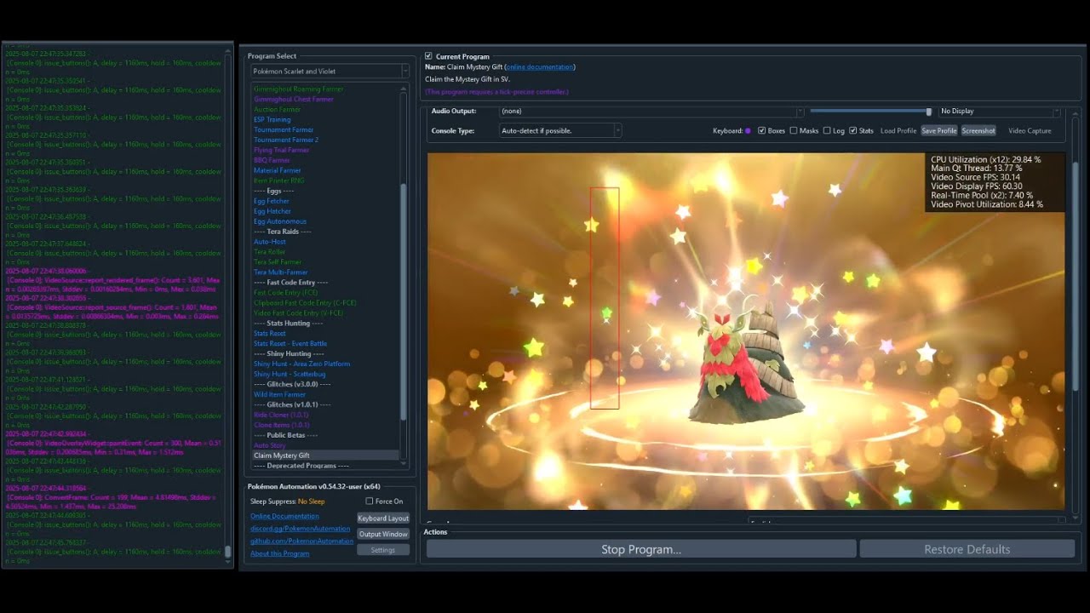Open About this Program link
Image resolution: width=1090 pixels, height=613 pixels.
tap(279, 554)
